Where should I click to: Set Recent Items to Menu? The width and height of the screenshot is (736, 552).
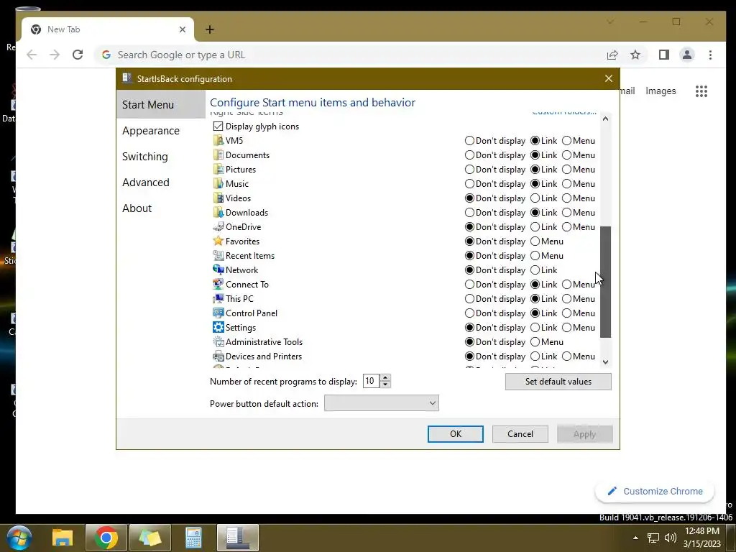pos(535,256)
